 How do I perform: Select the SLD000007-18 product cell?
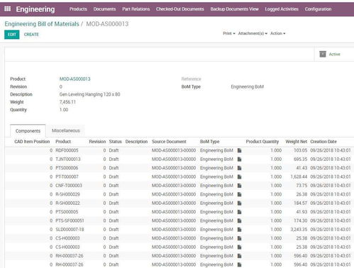[x=70, y=230]
